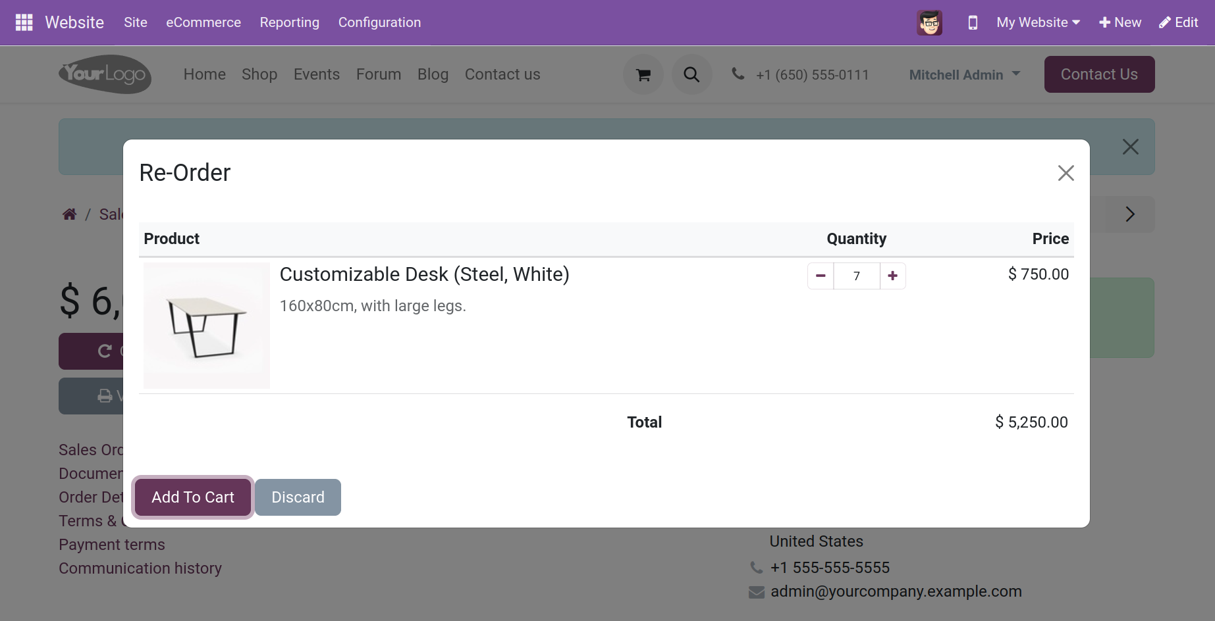Click the Mitchell Admin avatar icon
Image resolution: width=1215 pixels, height=621 pixels.
(929, 22)
